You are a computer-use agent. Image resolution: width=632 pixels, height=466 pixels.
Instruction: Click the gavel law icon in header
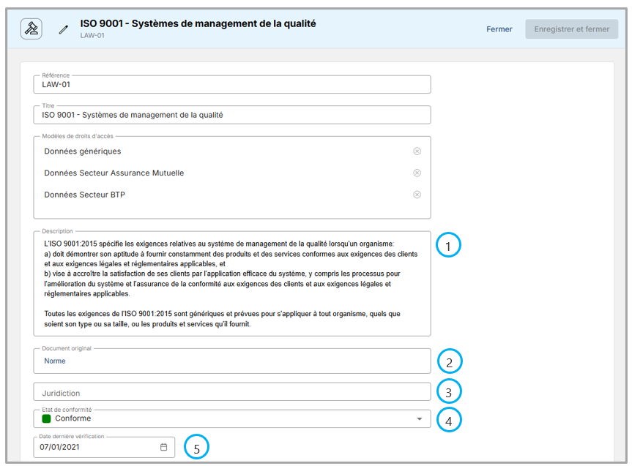coord(31,29)
